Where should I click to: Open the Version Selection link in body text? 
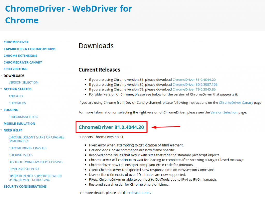click(224, 112)
